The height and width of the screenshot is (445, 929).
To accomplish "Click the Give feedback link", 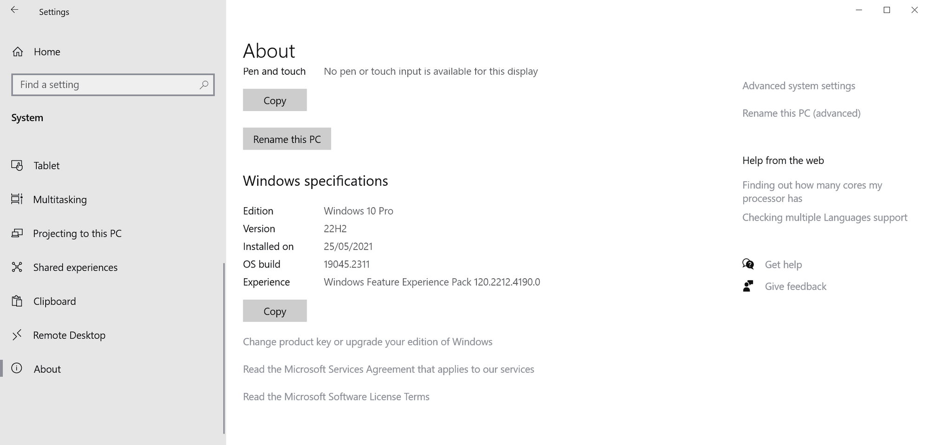I will (795, 287).
